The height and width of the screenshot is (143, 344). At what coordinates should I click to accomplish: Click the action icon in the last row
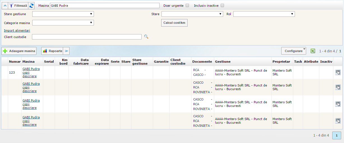pos(338,121)
